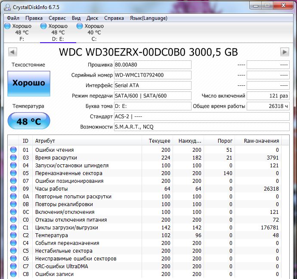Screen dimensions: 297x279
Task: Click the blue Хорошо health status button
Action: click(x=28, y=83)
